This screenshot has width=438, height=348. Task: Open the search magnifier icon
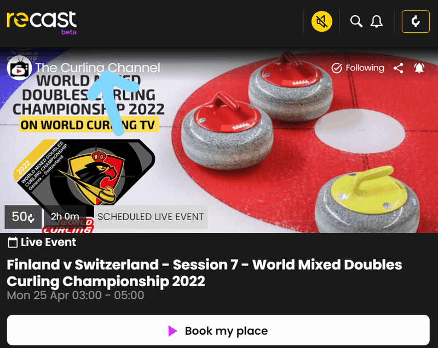pos(356,21)
